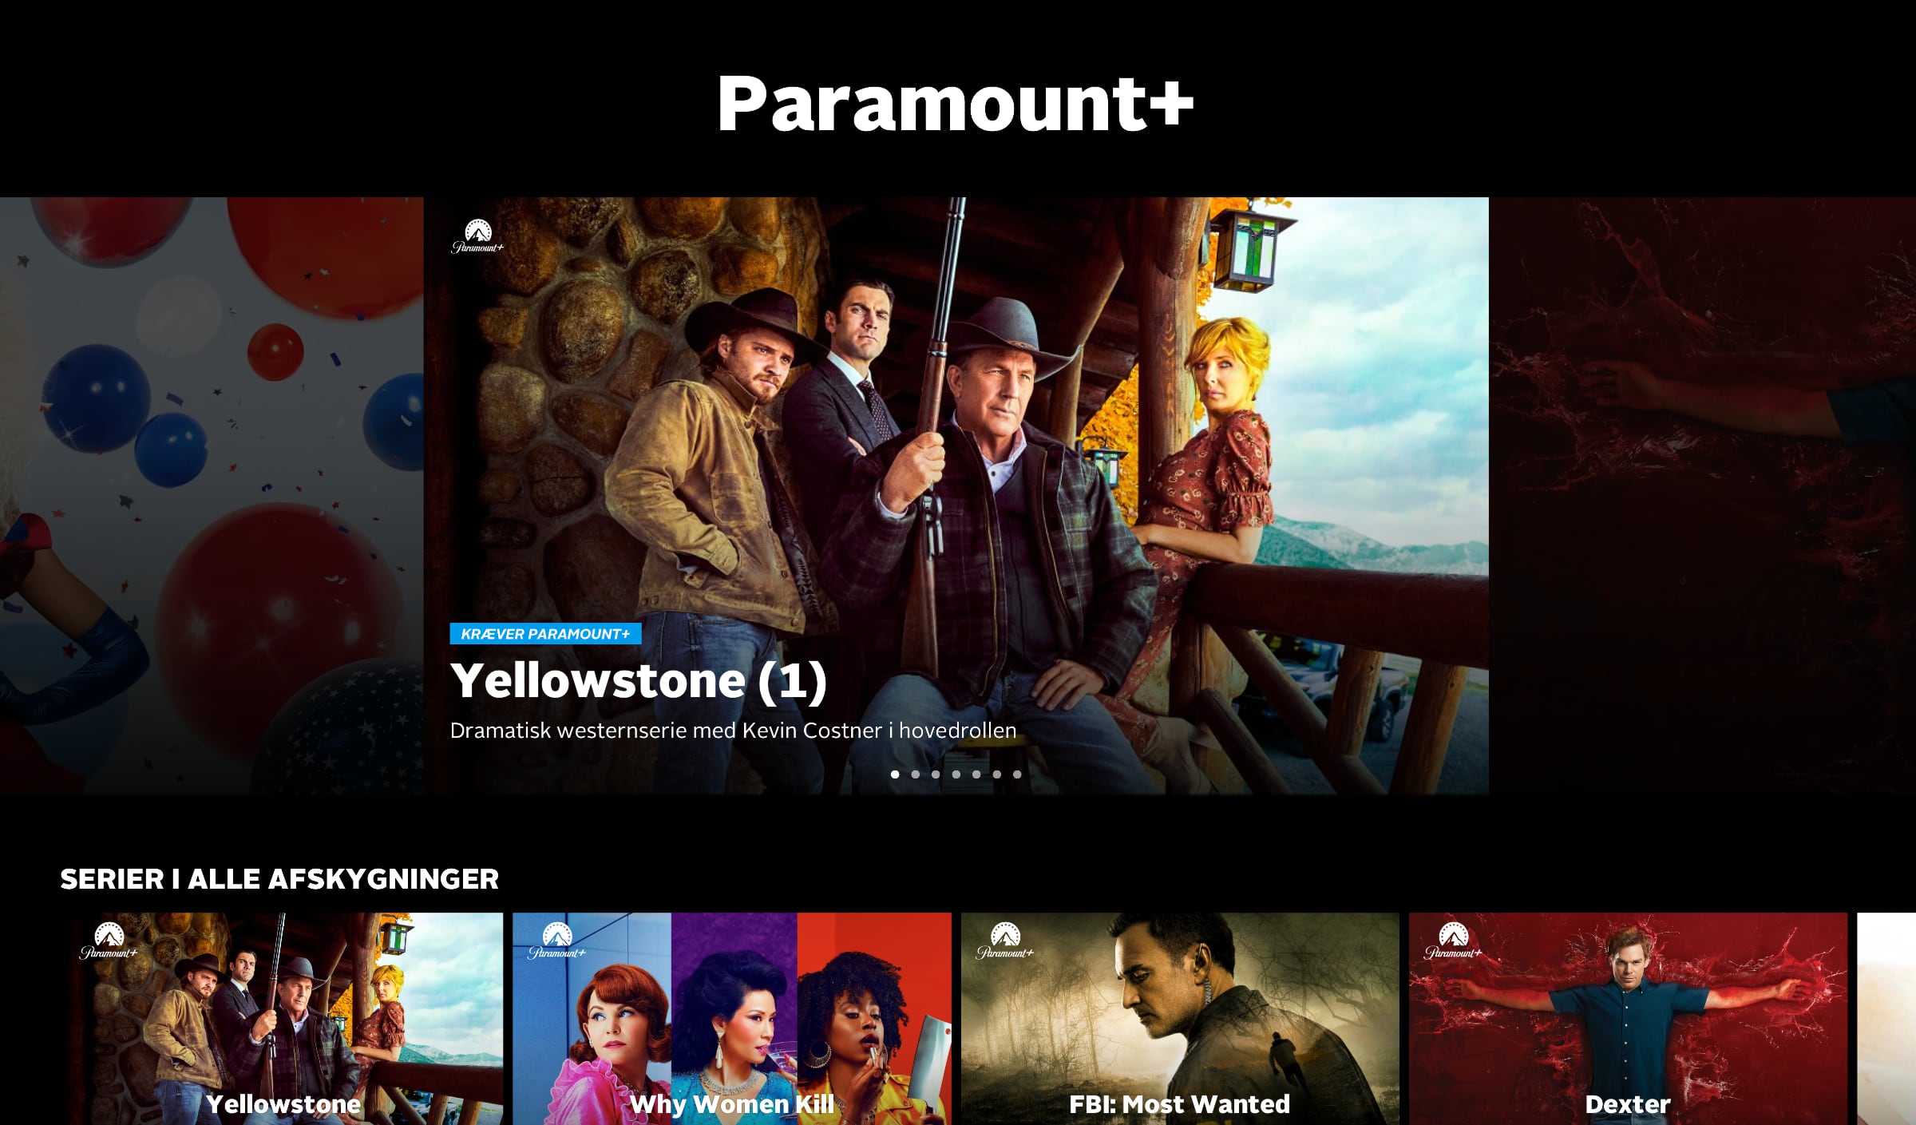This screenshot has width=1916, height=1125.
Task: Open the Yellowstone series thumbnail
Action: [284, 1019]
